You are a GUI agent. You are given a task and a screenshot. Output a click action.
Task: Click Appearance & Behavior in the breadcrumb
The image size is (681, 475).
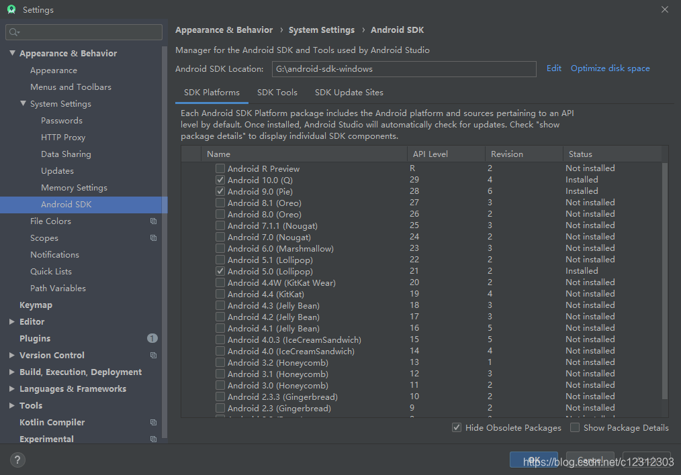224,30
